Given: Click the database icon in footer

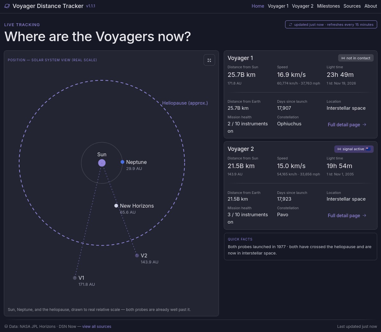Looking at the screenshot, I should coord(6,327).
